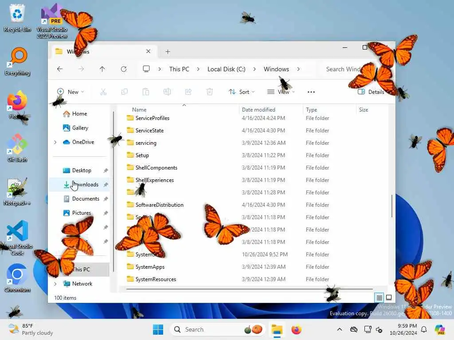
Task: Open the Windows Start menu
Action: tap(158, 329)
